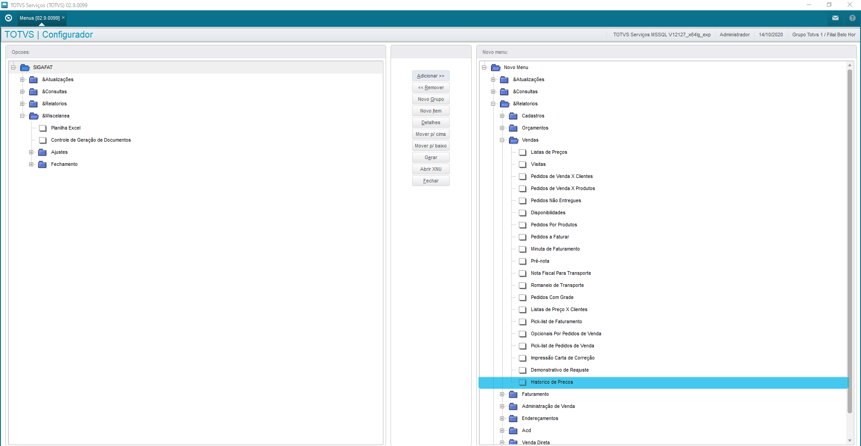Open the mail envelope icon
The width and height of the screenshot is (861, 446).
[835, 18]
